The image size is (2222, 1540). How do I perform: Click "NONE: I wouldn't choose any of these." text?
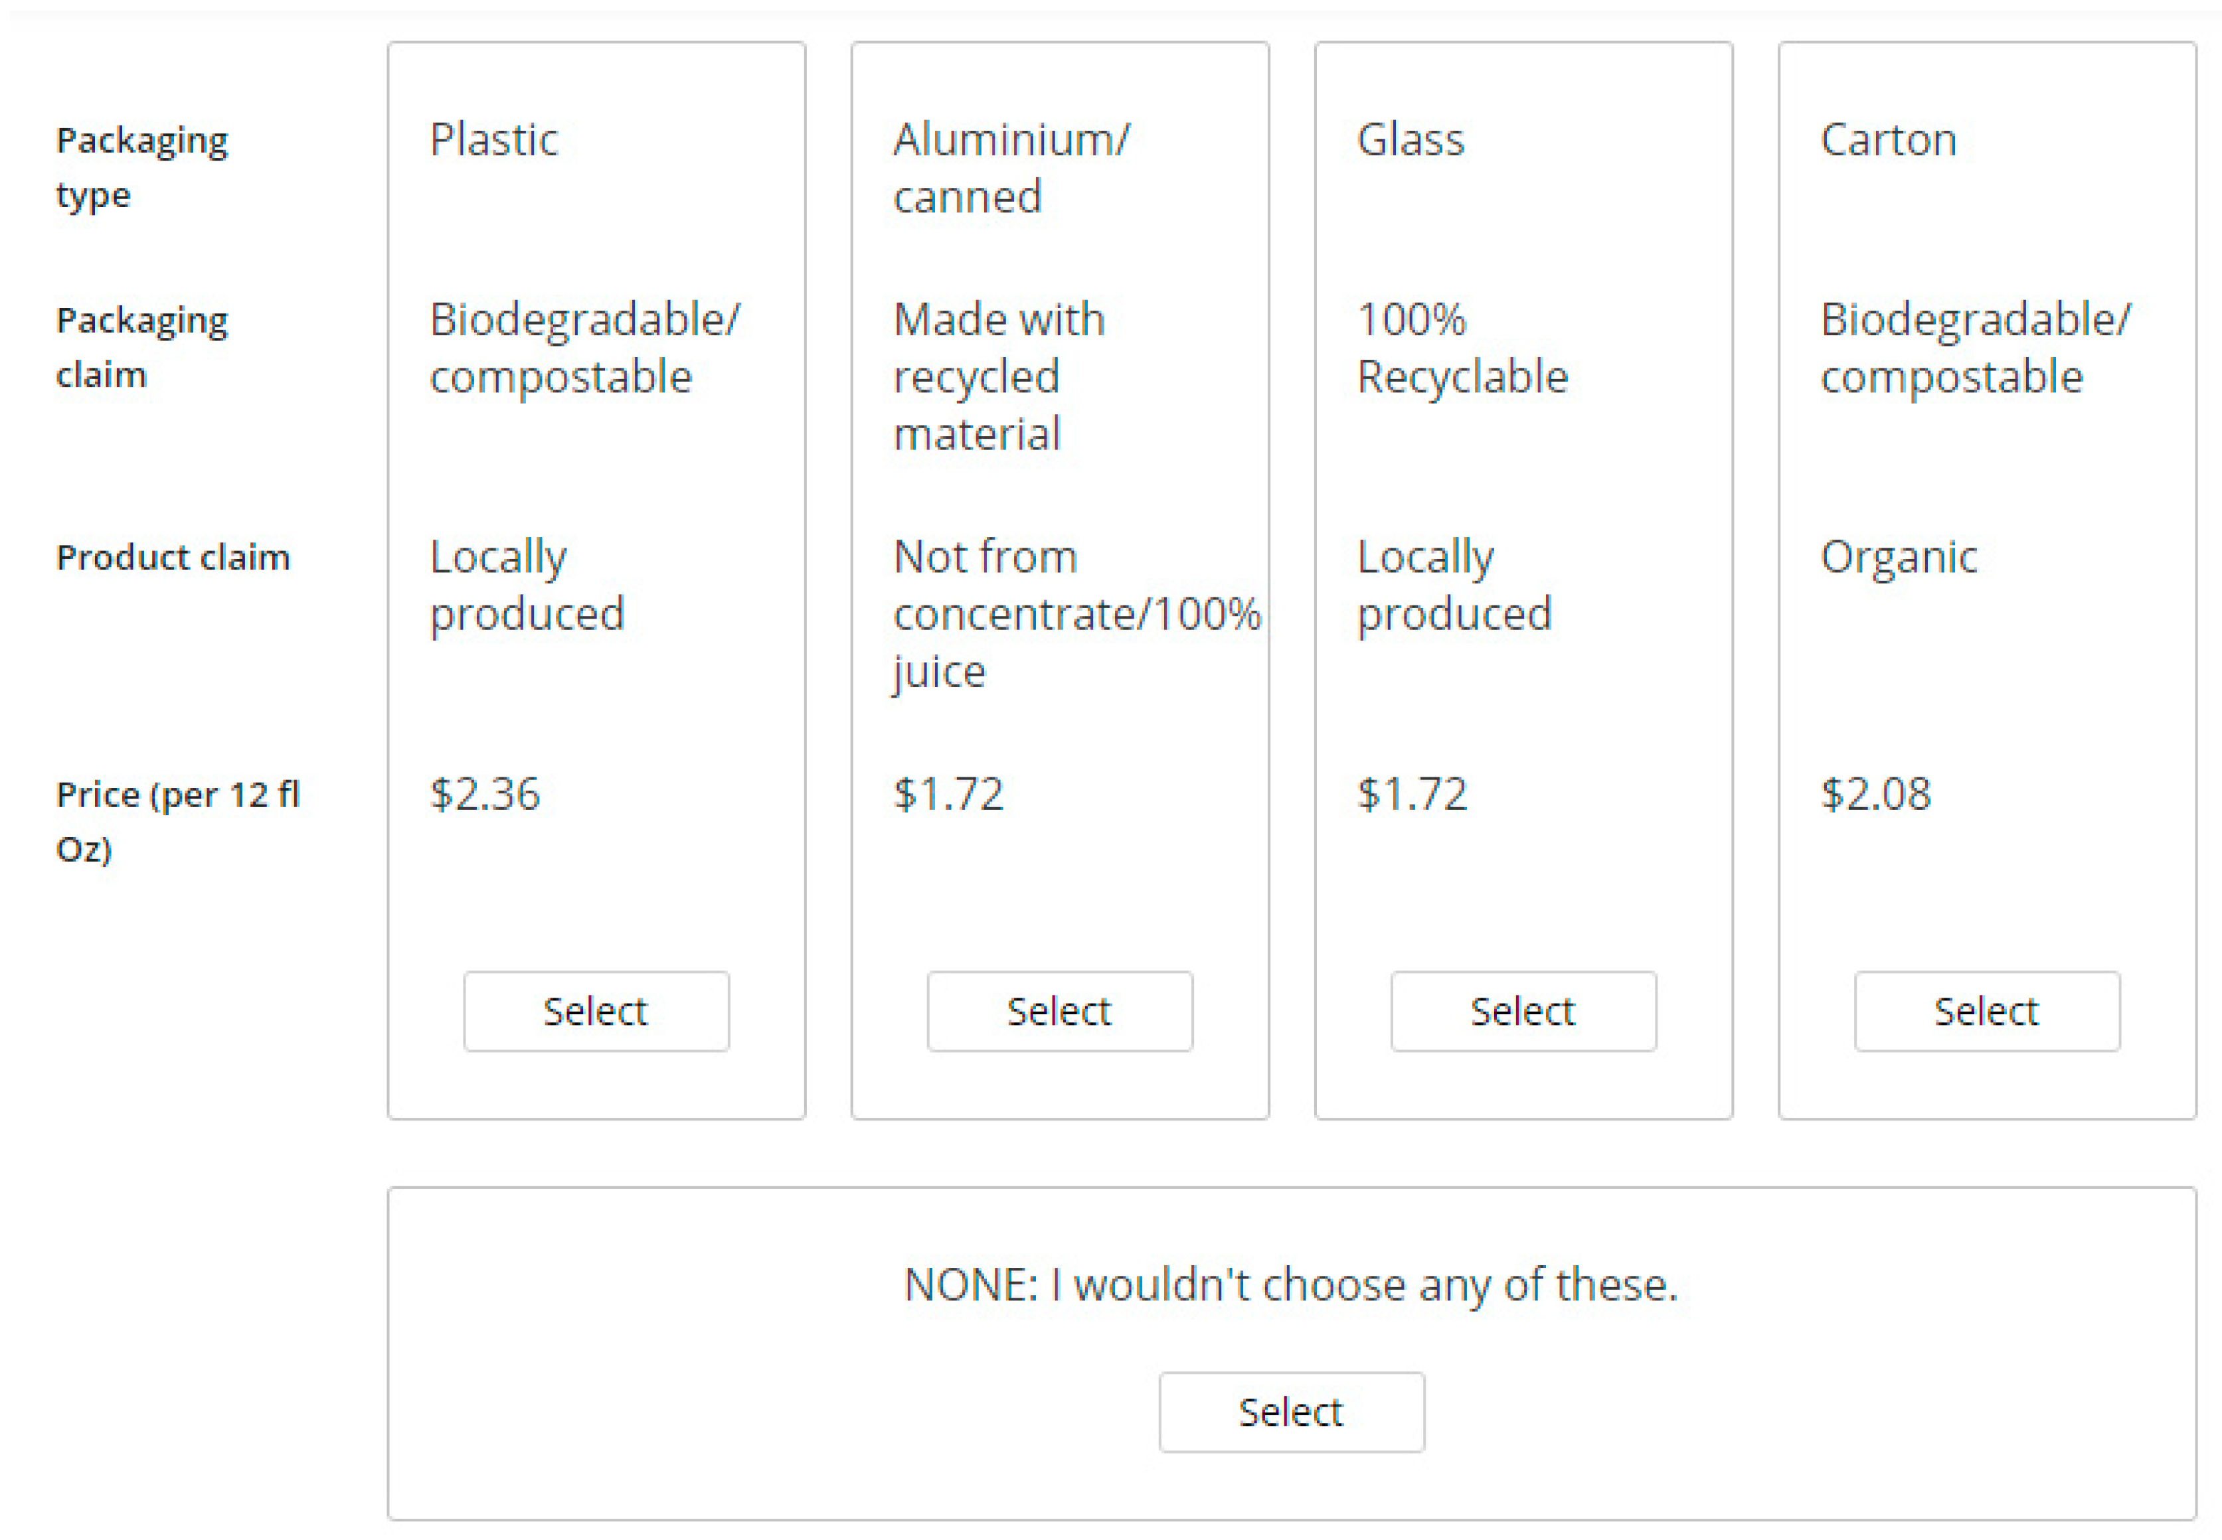click(1290, 1284)
